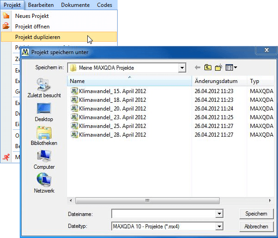Select file Klimawandel_ 23. April 2012
The height and width of the screenshot is (238, 278).
click(113, 117)
